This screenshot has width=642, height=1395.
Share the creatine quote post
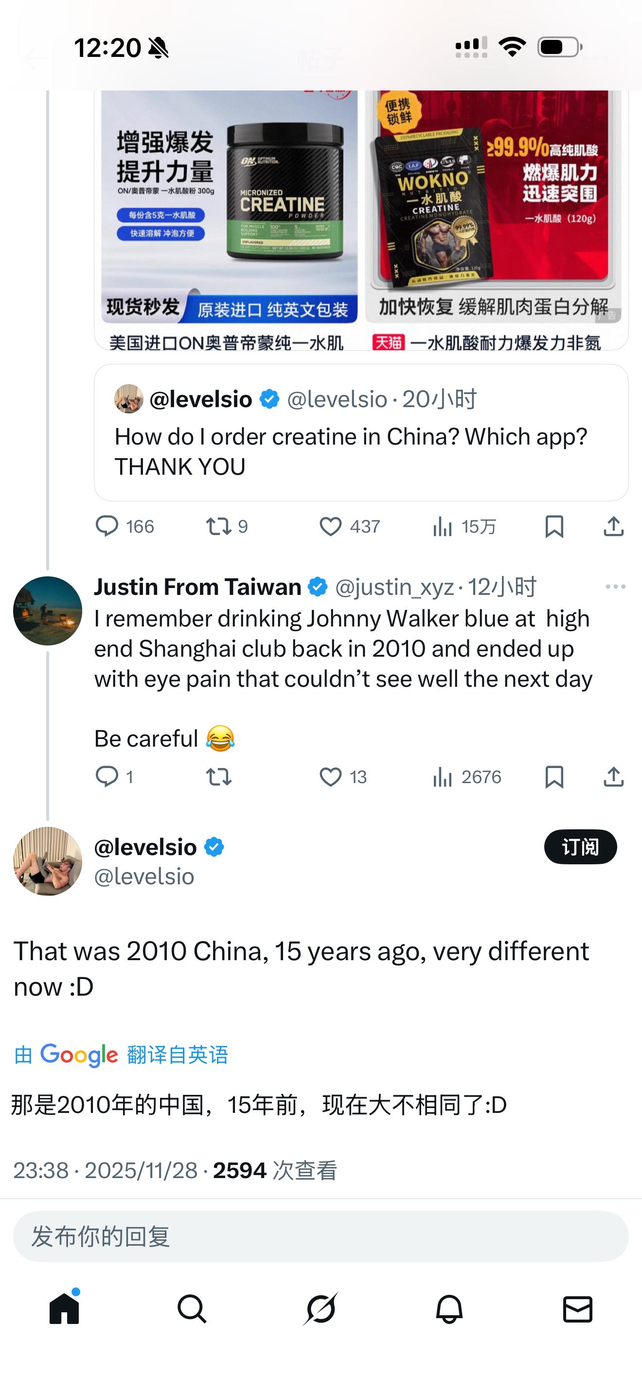click(x=613, y=526)
